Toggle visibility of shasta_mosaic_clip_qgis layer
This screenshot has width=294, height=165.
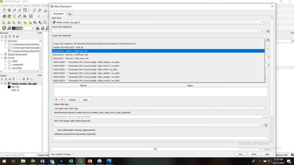[6, 83]
